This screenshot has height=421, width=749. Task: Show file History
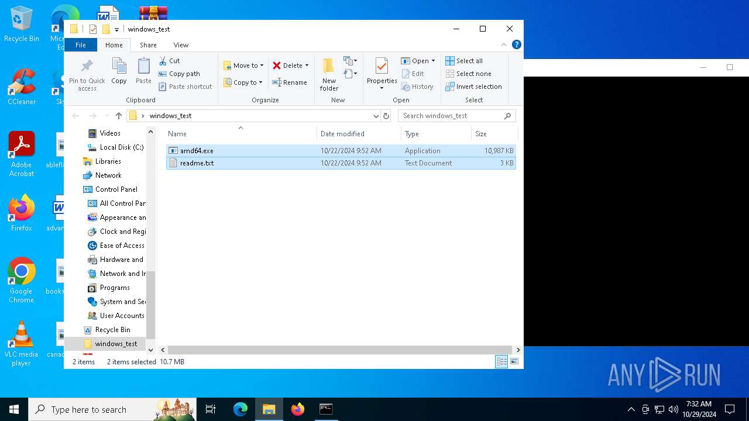point(417,87)
